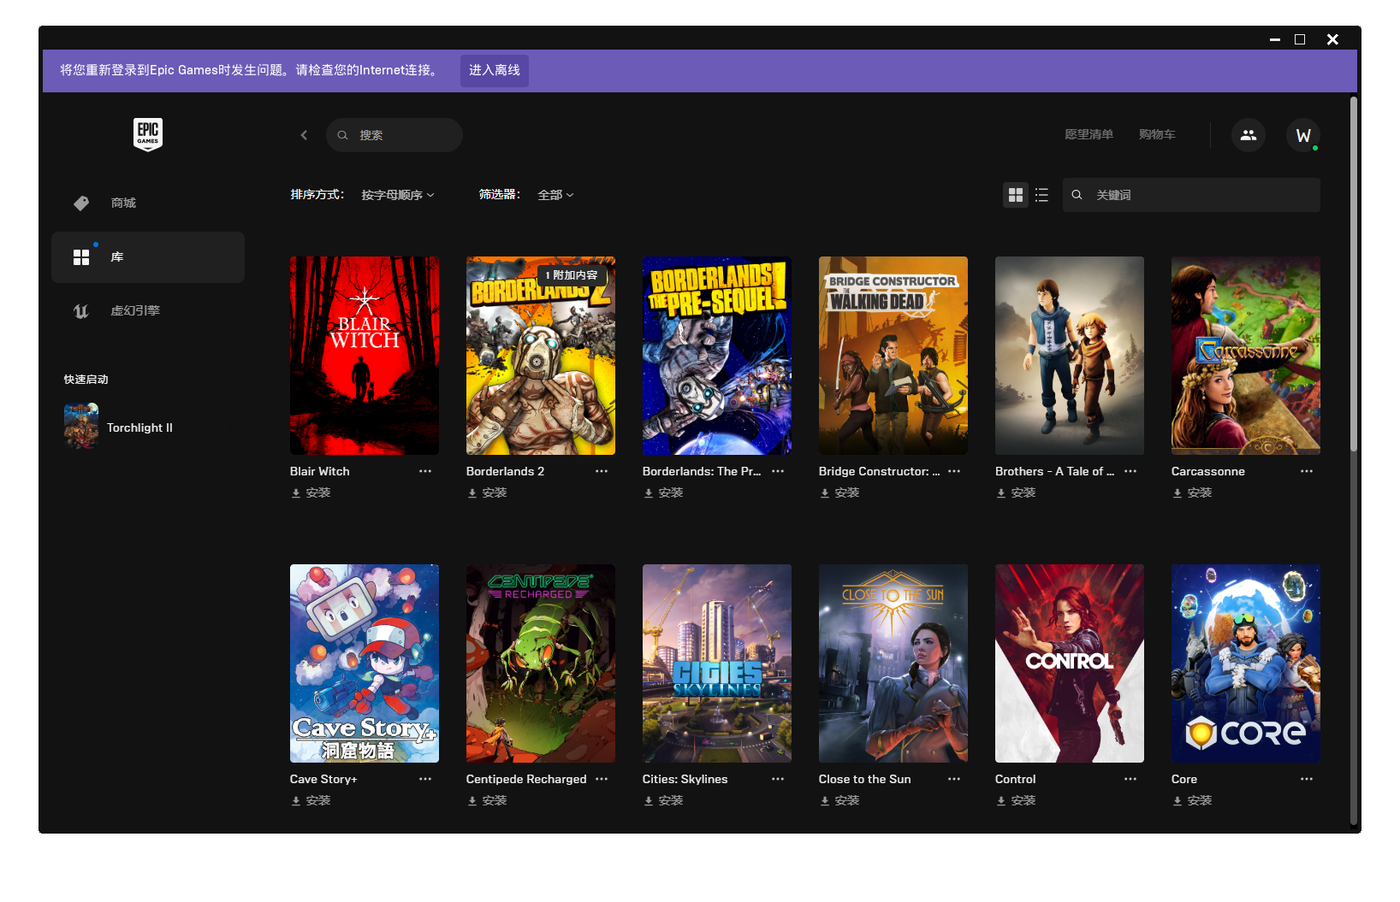The image size is (1400, 902).
Task: Install Cities: Skylines
Action: [663, 800]
